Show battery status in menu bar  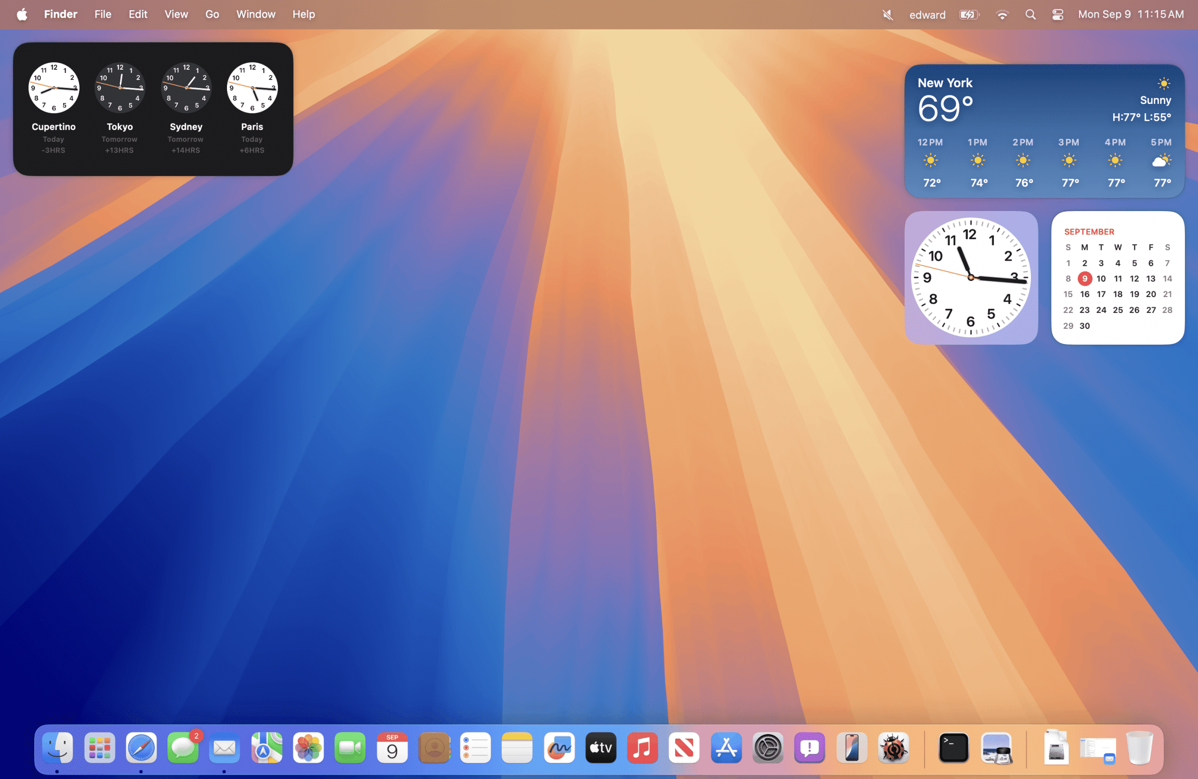click(x=969, y=15)
